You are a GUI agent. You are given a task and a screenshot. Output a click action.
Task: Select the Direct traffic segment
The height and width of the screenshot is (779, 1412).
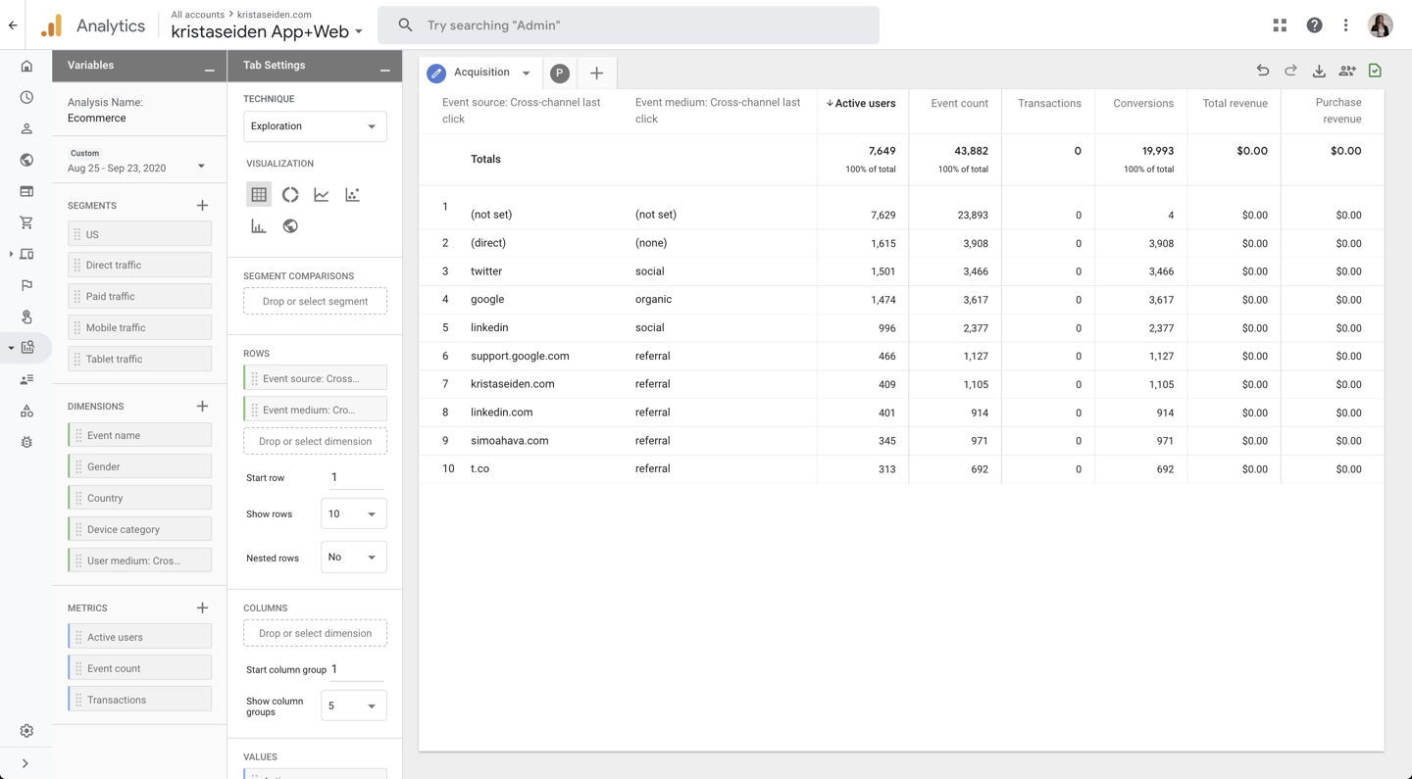[139, 266]
